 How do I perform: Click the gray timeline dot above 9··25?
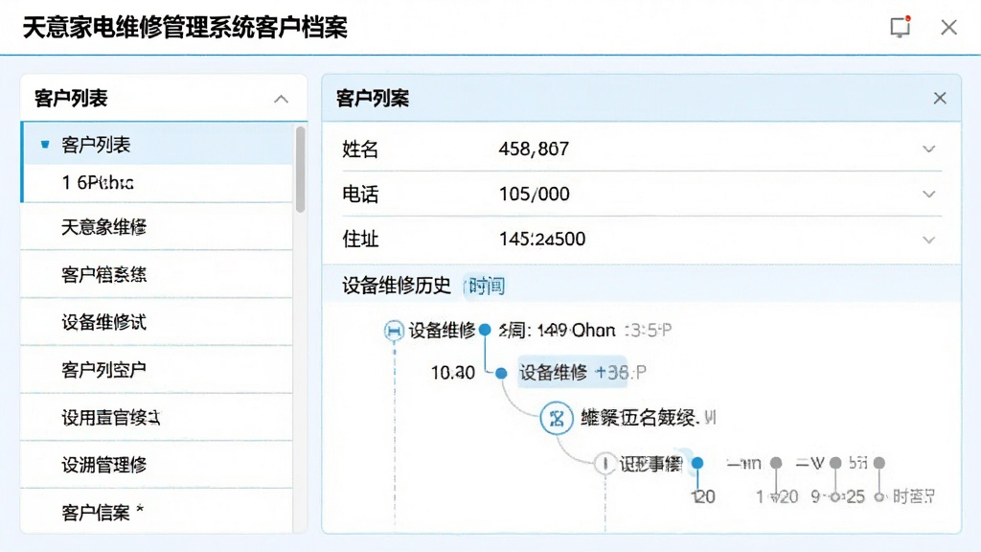[835, 463]
